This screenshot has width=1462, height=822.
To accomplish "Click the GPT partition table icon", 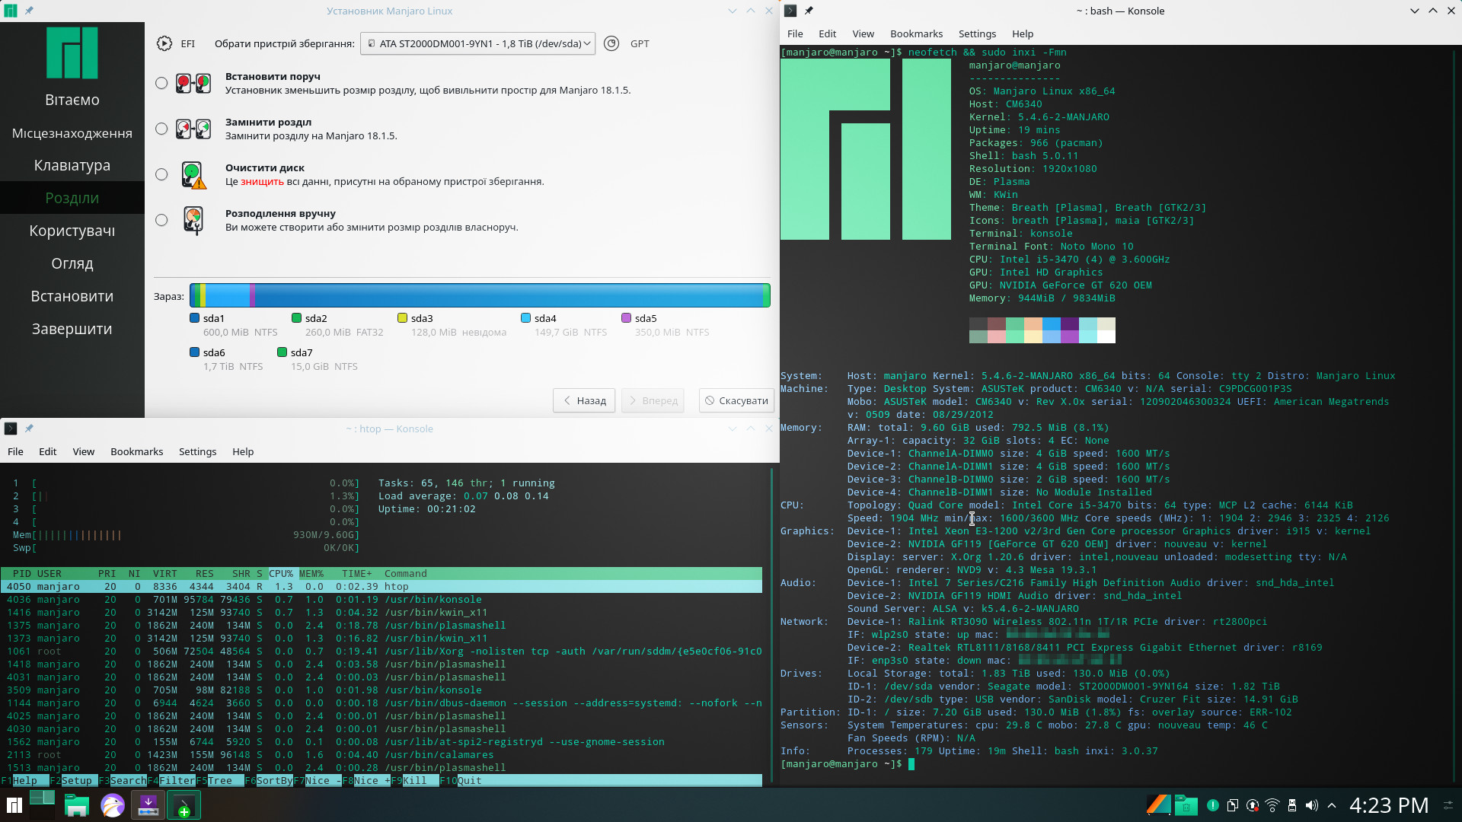I will 611,43.
